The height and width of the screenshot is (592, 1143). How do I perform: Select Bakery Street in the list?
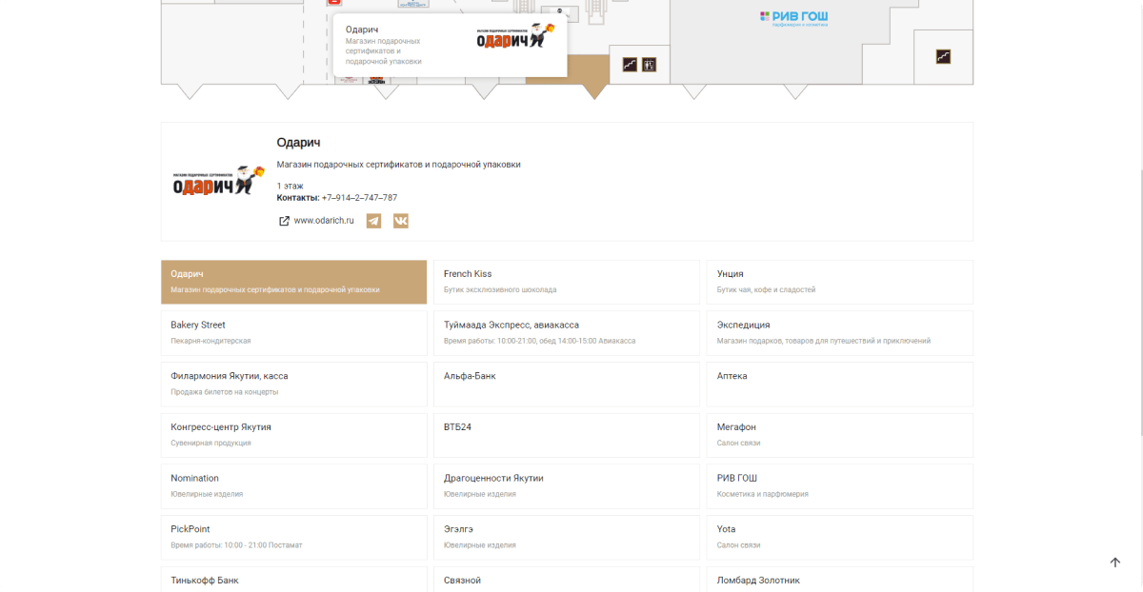pos(293,333)
